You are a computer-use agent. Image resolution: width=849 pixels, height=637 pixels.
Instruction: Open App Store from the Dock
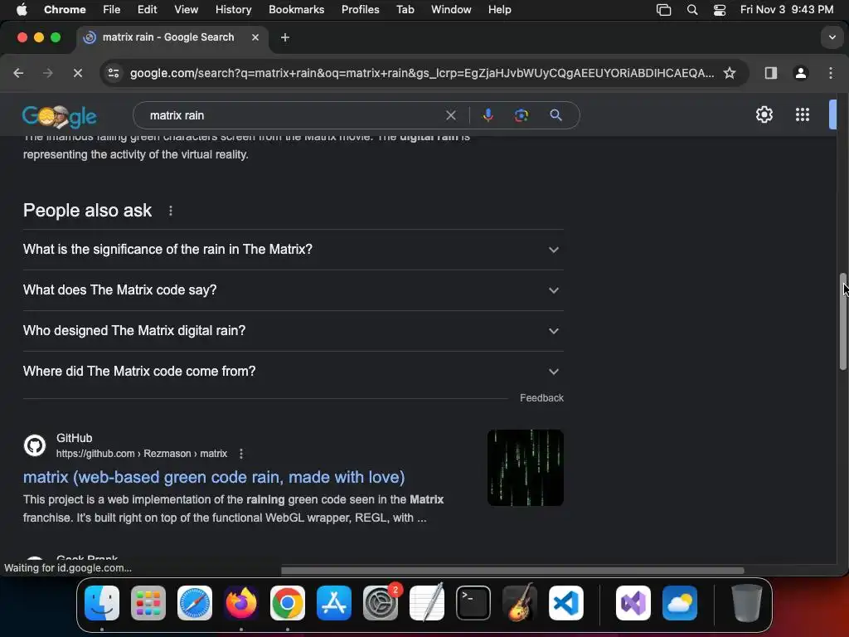click(334, 603)
